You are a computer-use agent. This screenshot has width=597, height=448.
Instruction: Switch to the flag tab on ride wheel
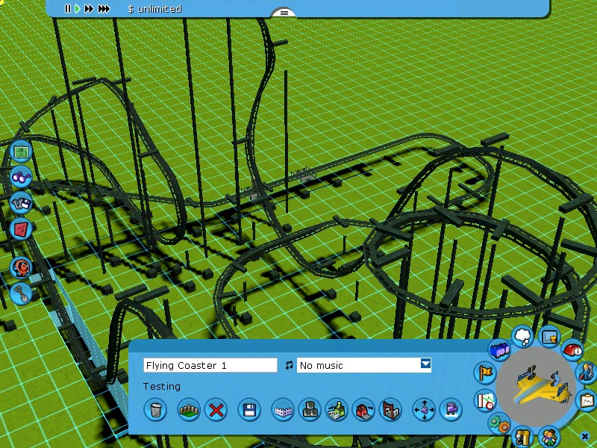486,373
